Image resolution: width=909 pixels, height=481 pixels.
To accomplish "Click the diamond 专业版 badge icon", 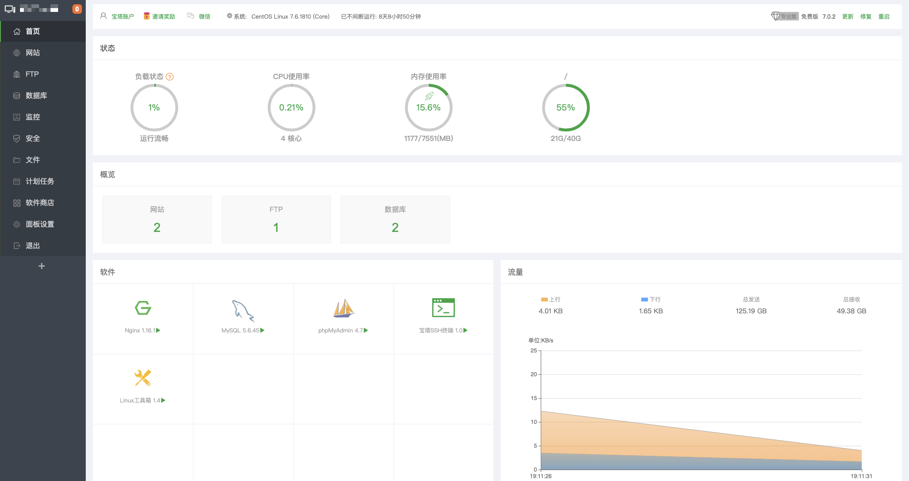I will [x=775, y=16].
